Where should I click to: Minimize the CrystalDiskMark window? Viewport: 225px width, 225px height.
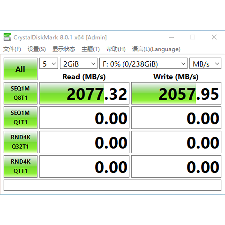171,37
